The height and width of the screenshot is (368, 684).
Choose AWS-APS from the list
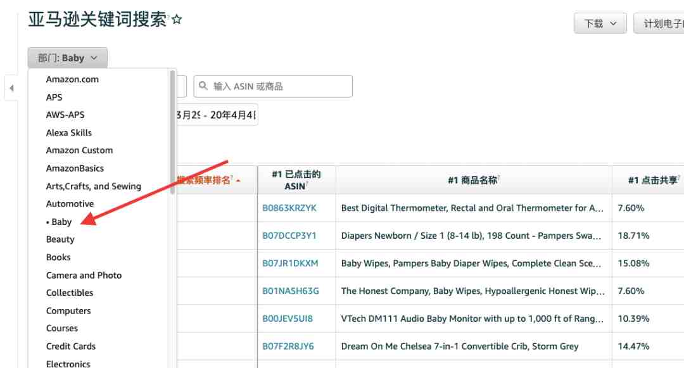(65, 115)
